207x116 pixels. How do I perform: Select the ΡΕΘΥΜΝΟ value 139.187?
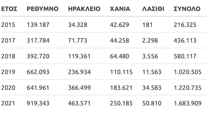pyautogui.click(x=38, y=25)
